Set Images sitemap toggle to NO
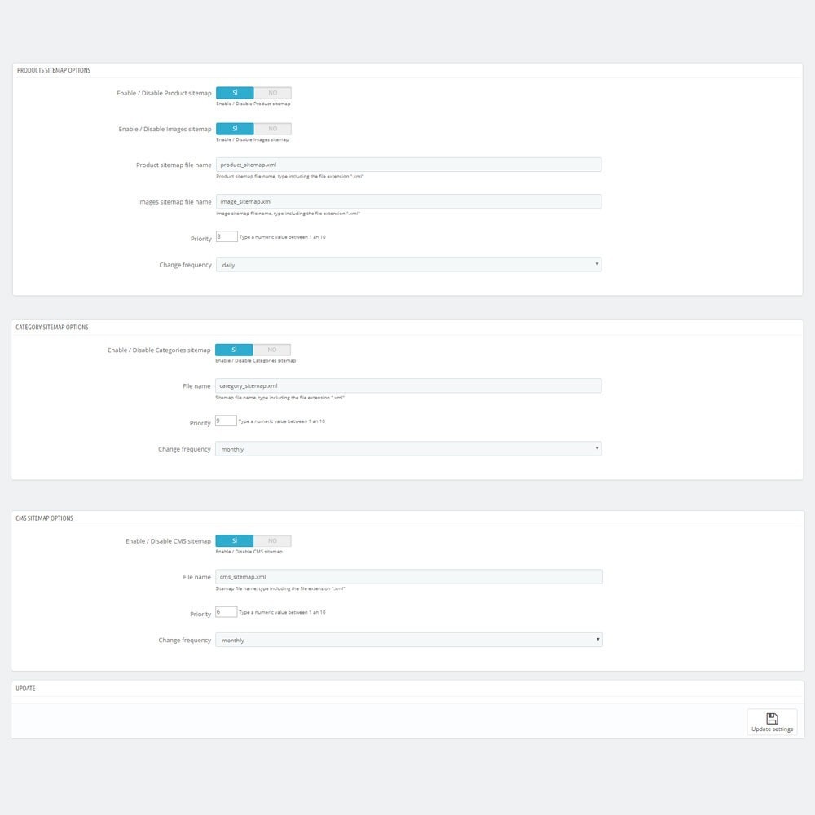815x815 pixels. pos(273,129)
